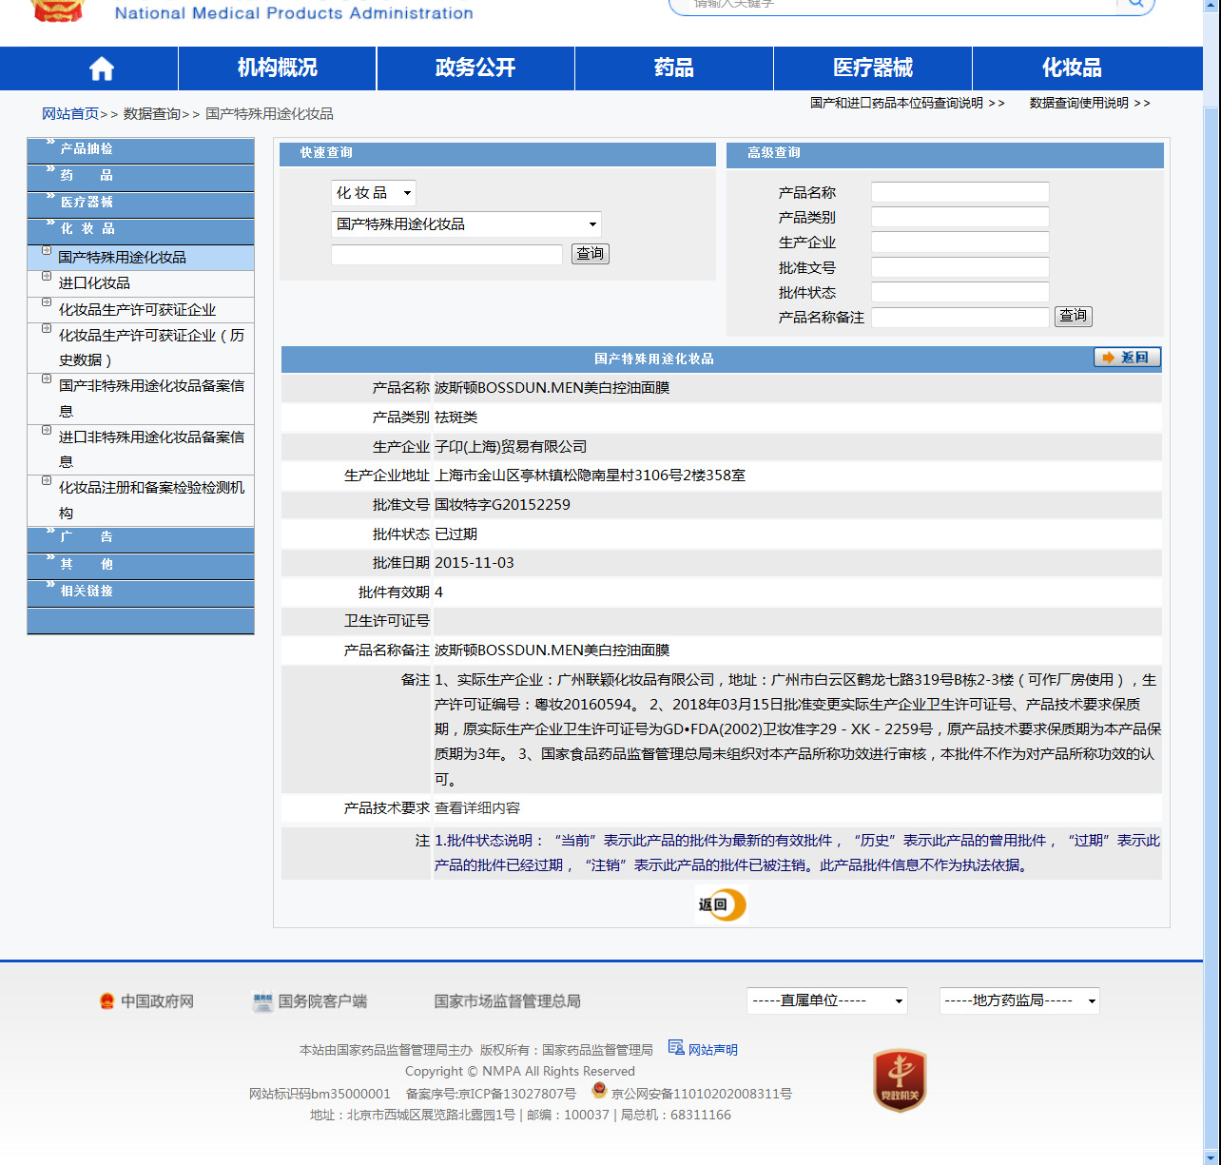Expand the 化妆品注册和备案检验检测机构 node icon
This screenshot has width=1221, height=1165.
47,481
